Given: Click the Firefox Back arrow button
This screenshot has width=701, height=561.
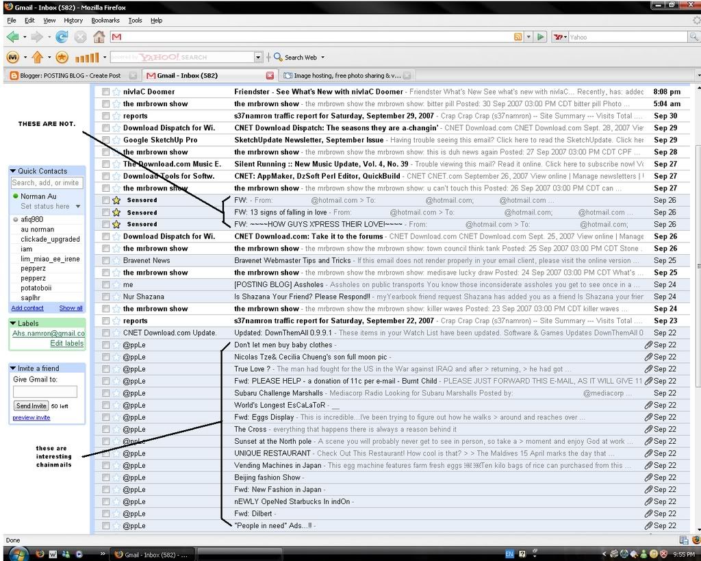Looking at the screenshot, I should 12,37.
